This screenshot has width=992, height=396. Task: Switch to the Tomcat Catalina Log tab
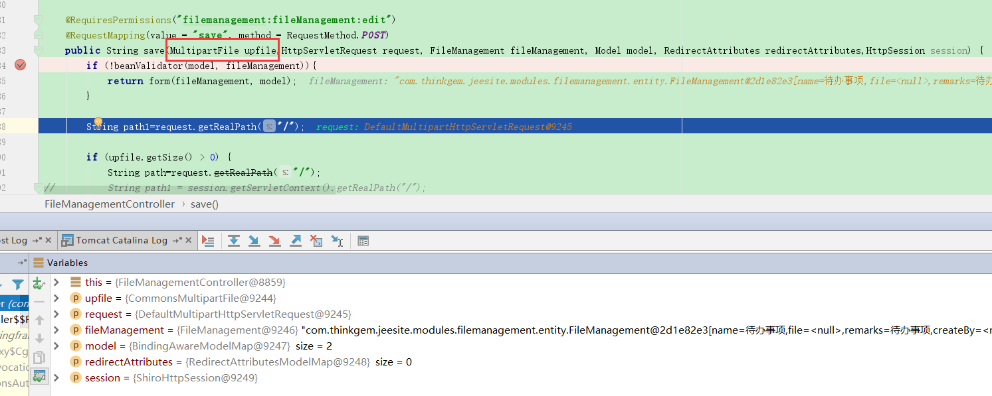coord(122,240)
